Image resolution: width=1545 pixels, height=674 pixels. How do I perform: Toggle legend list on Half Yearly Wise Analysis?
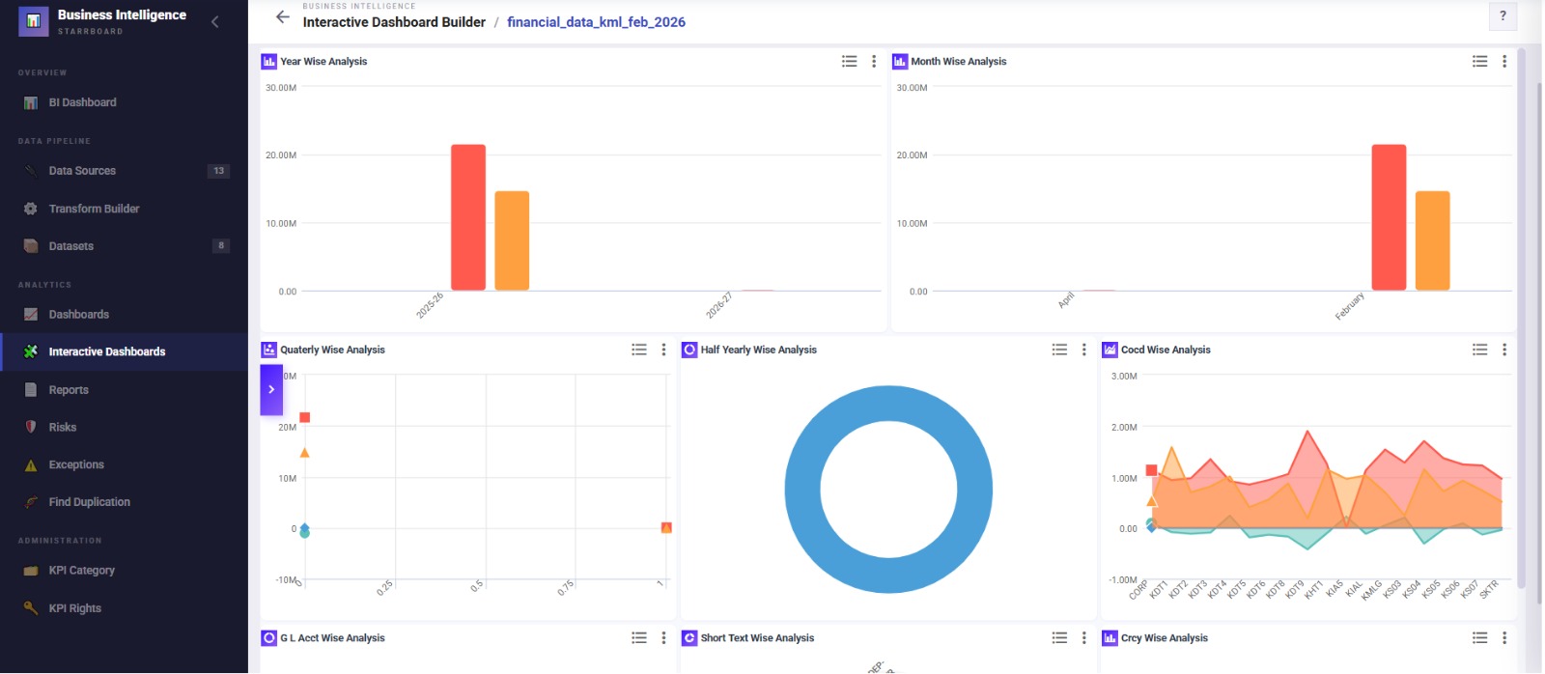[1060, 350]
